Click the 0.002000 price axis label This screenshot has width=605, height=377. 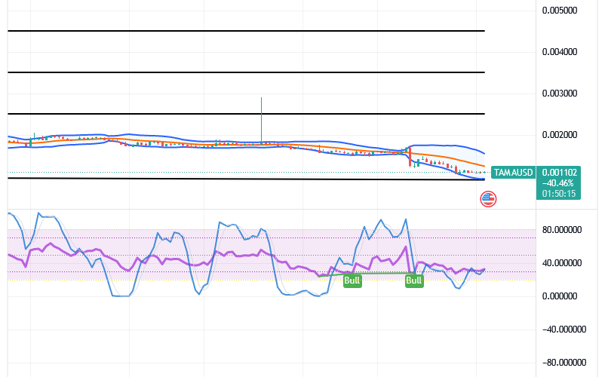pos(560,135)
